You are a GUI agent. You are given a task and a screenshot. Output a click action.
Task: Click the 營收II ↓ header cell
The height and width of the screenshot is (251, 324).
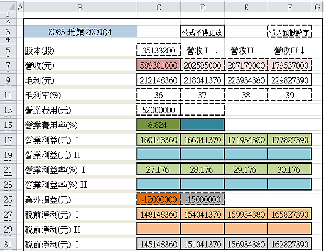(246, 50)
